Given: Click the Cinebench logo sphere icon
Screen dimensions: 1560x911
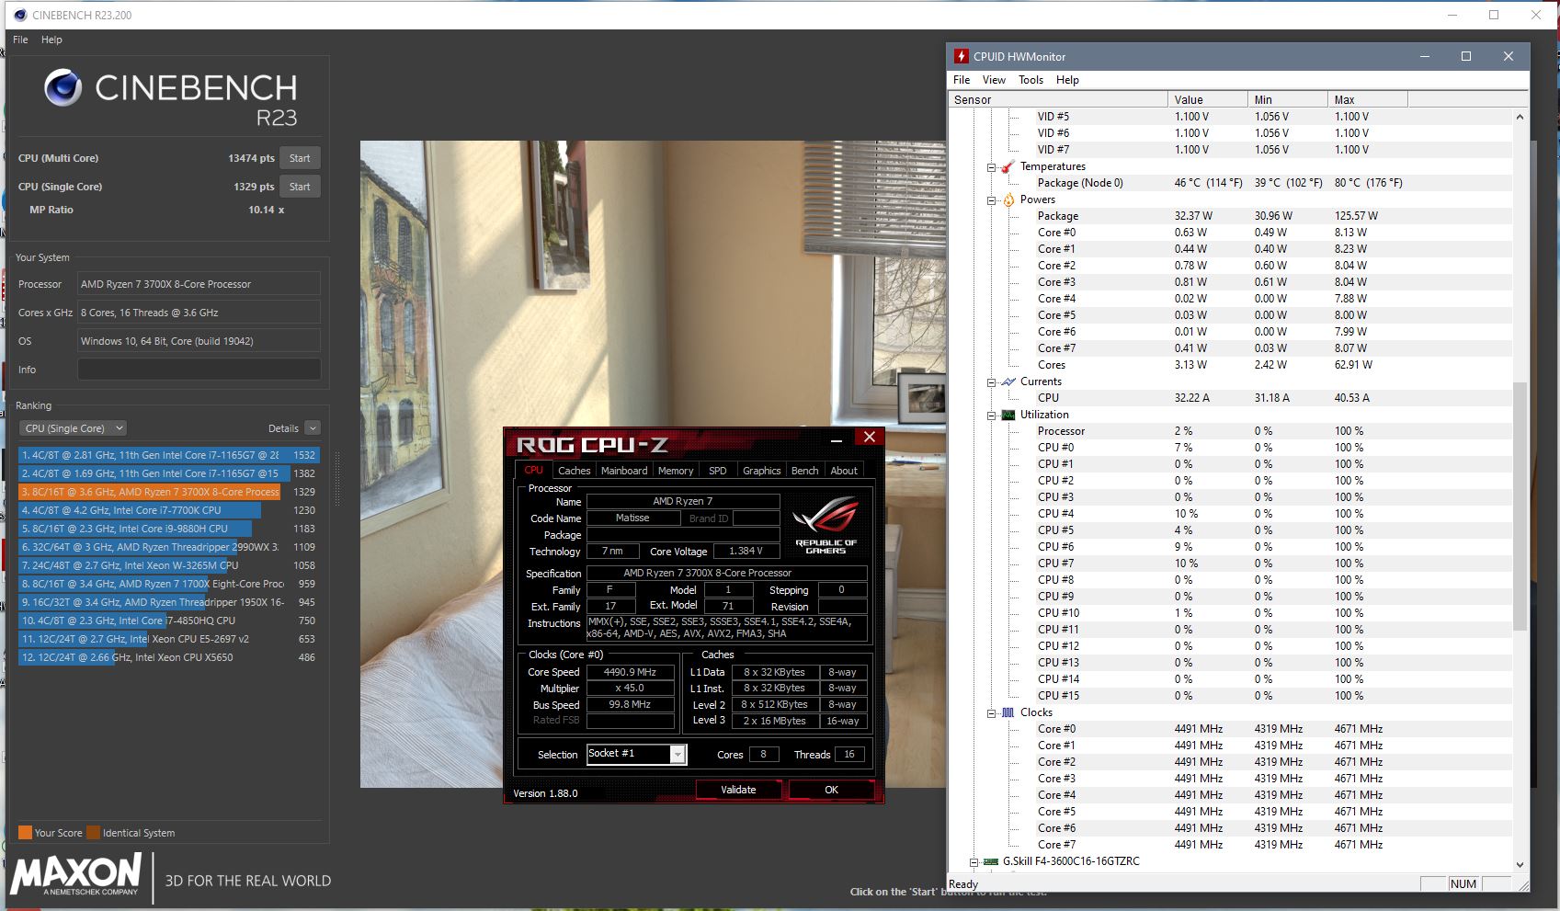Looking at the screenshot, I should (x=63, y=87).
